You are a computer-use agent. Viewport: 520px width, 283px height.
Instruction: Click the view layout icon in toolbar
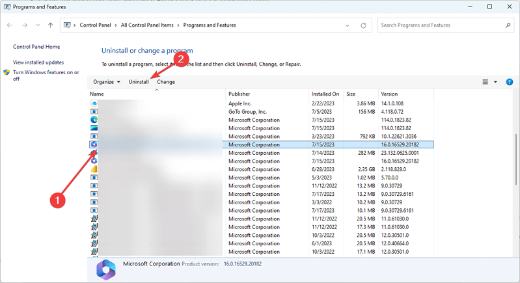[x=486, y=82]
